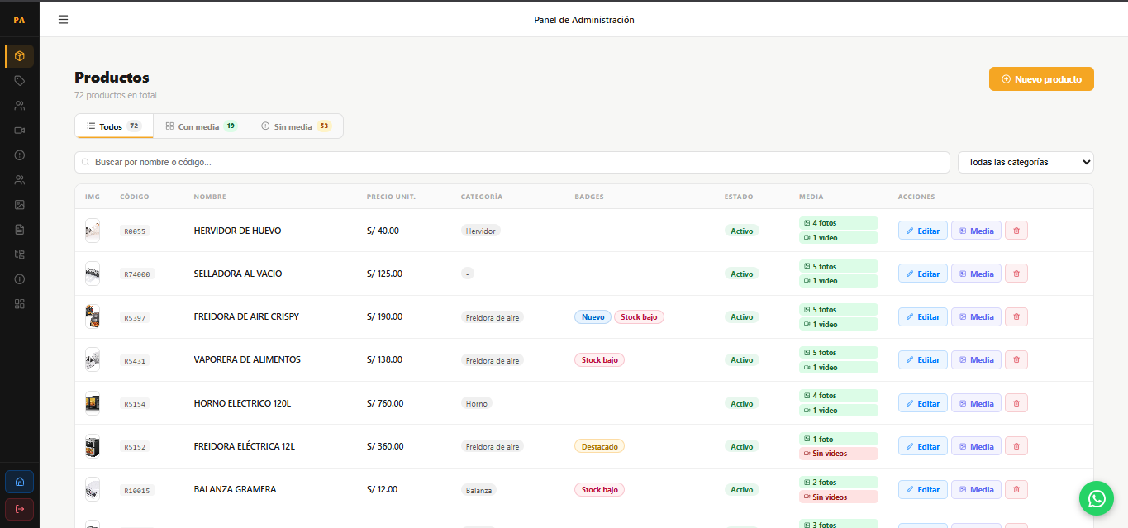Open the WhatsApp chat floating button
Screen dimensions: 1128x528
point(1097,498)
